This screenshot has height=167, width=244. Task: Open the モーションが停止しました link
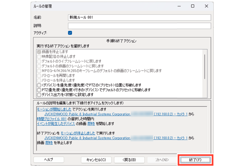[x=78, y=133]
